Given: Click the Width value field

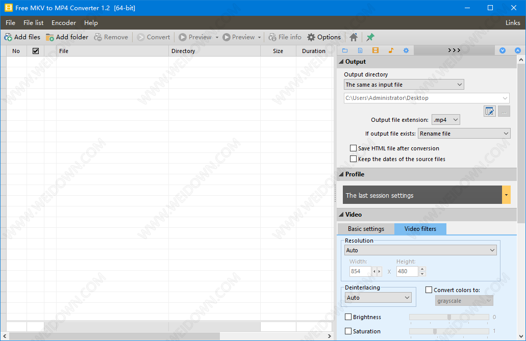Looking at the screenshot, I should pos(360,271).
